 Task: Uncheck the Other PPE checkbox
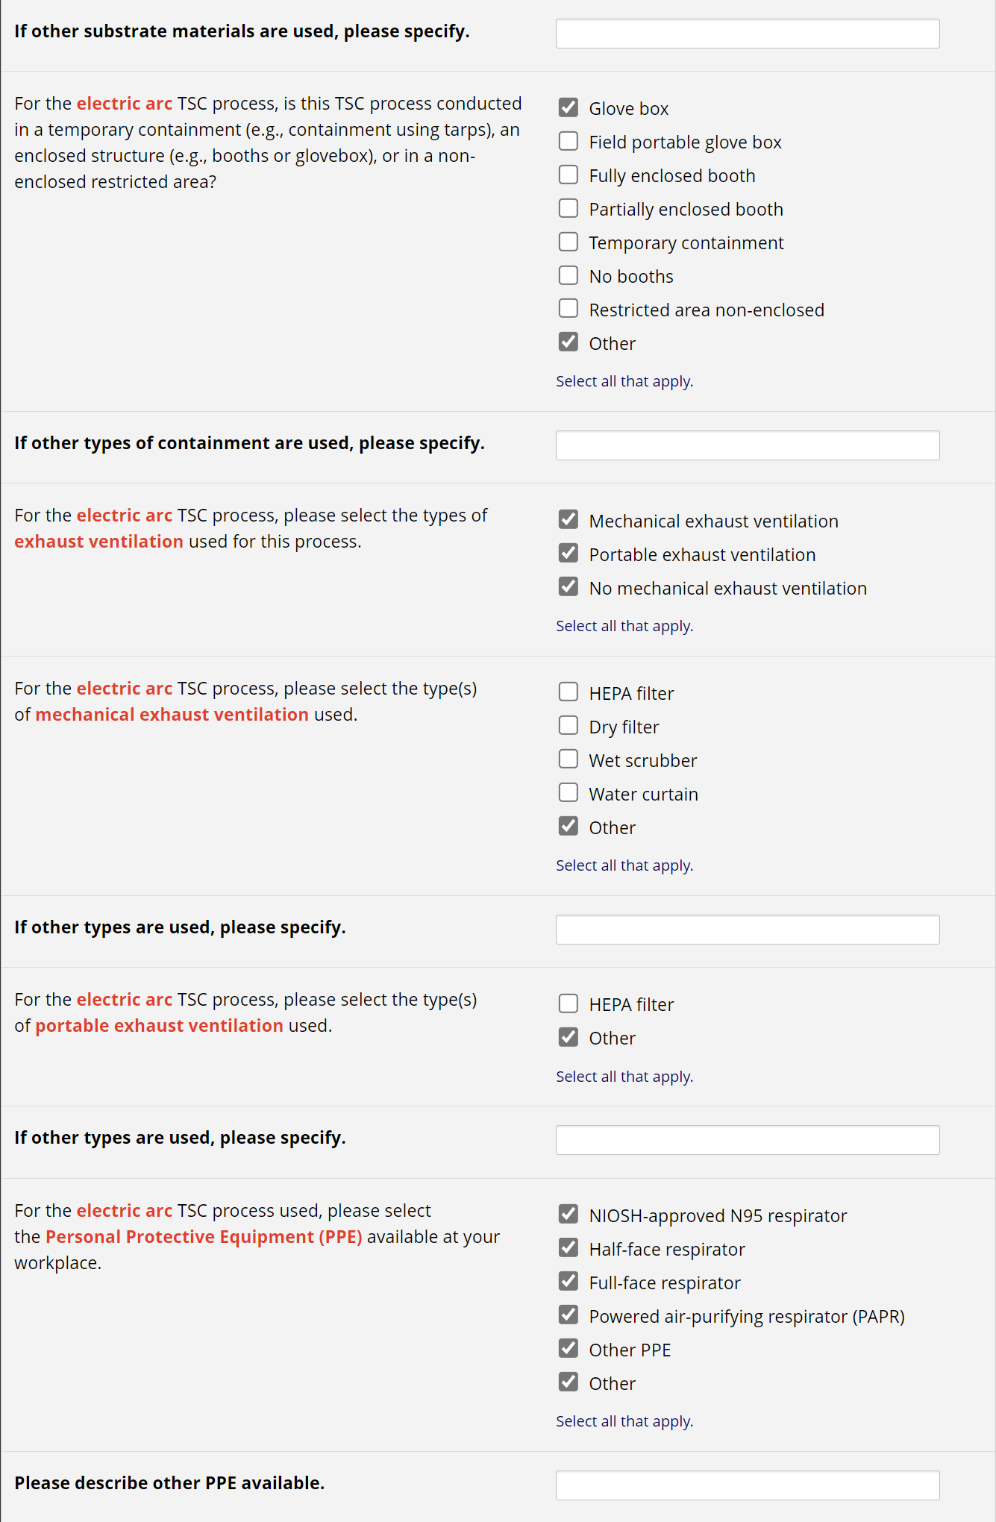point(569,1349)
